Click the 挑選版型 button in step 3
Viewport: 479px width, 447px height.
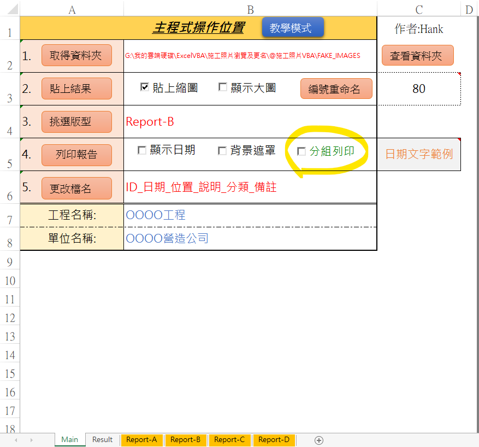76,121
